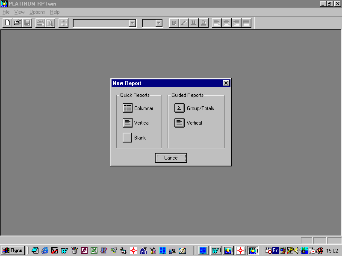Screen dimensions: 342x256
Task: Close the New Report dialog
Action: [x=226, y=83]
